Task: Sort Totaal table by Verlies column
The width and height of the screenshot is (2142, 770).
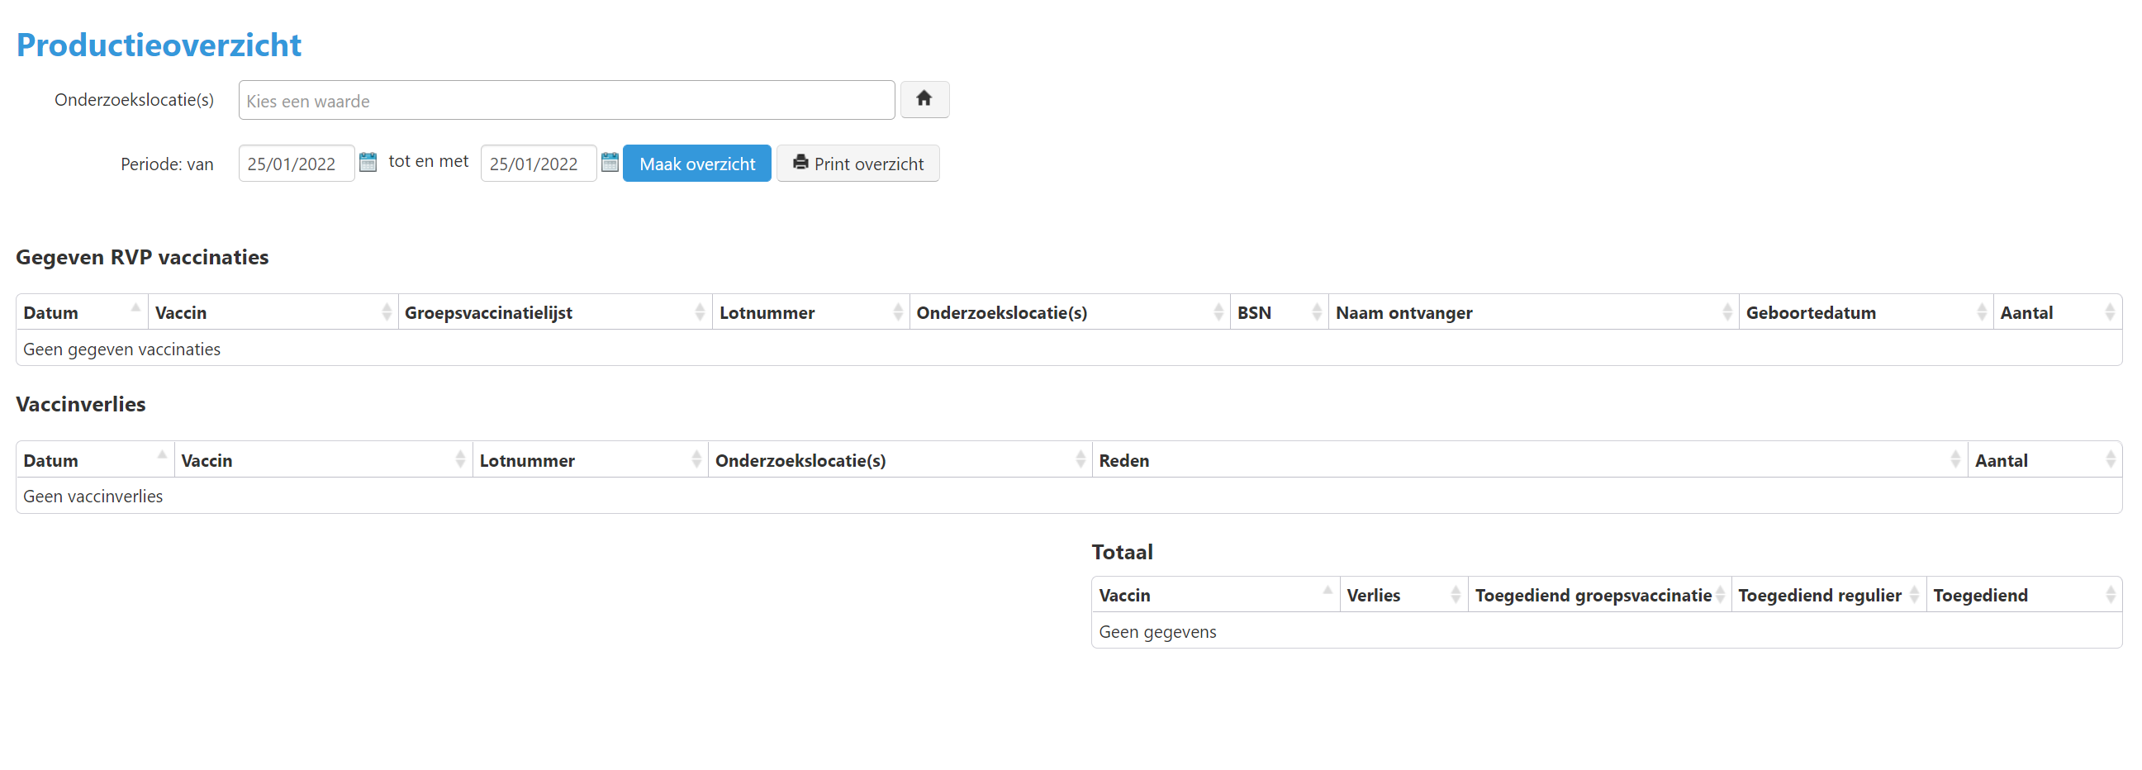Action: (1402, 596)
